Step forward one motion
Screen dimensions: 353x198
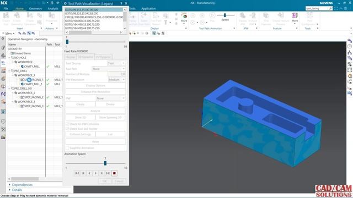pyautogui.click(x=101, y=173)
